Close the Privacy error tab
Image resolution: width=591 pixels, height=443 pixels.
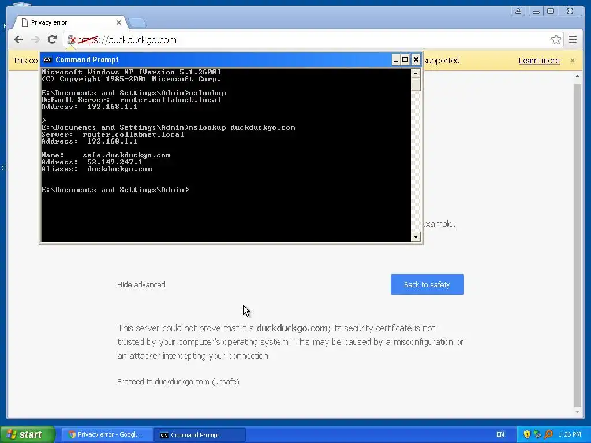pyautogui.click(x=119, y=22)
